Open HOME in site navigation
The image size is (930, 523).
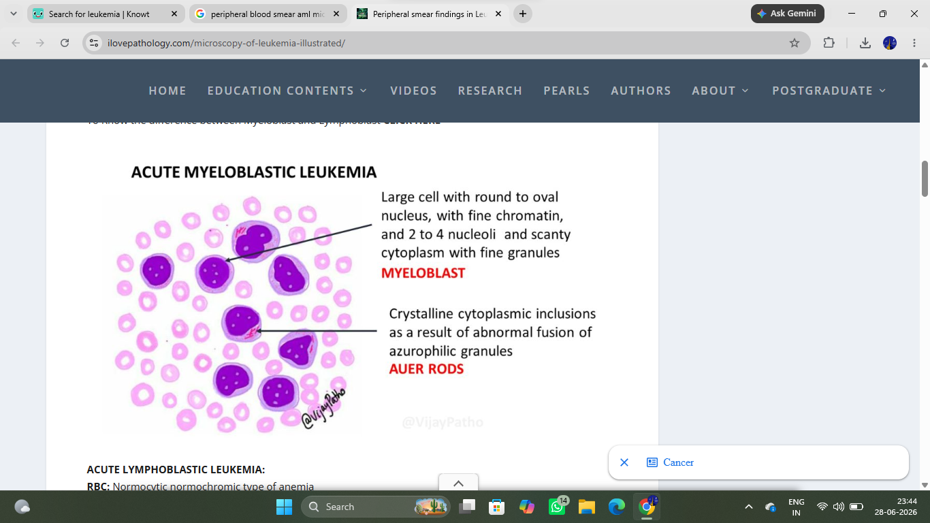167,91
